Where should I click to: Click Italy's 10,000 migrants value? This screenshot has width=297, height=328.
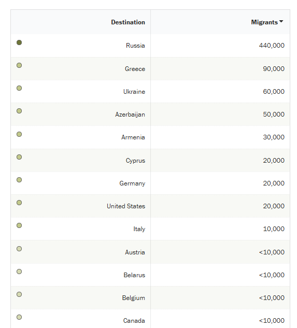click(x=274, y=229)
